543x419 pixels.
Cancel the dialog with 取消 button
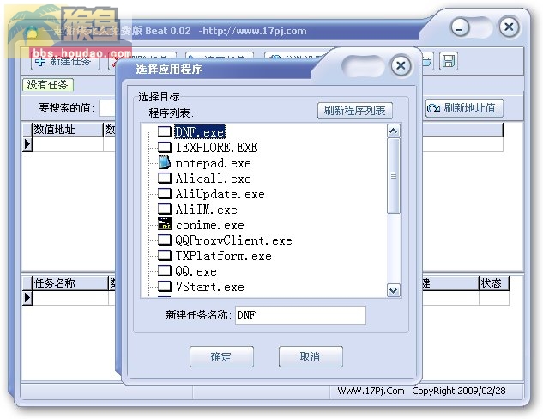(311, 356)
